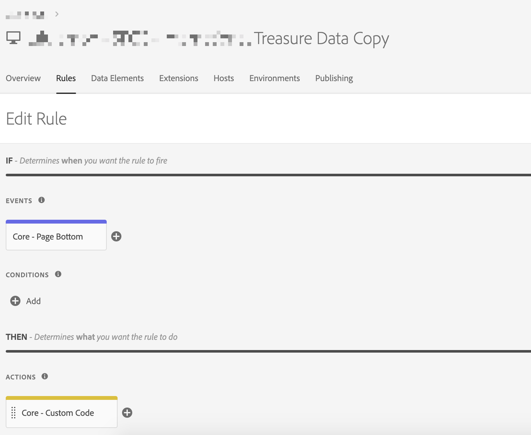The width and height of the screenshot is (531, 435).
Task: Open the Hosts tab
Action: (x=224, y=78)
